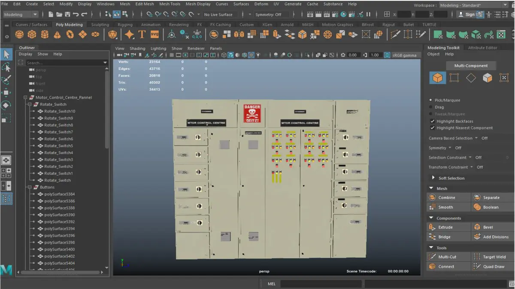The height and width of the screenshot is (289, 515).
Task: Open Camera Based Selection dropdown
Action: [x=476, y=138]
